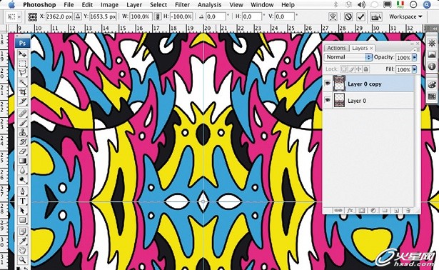Add a layer mask
Viewport: 439px width, 270px height.
[x=361, y=211]
